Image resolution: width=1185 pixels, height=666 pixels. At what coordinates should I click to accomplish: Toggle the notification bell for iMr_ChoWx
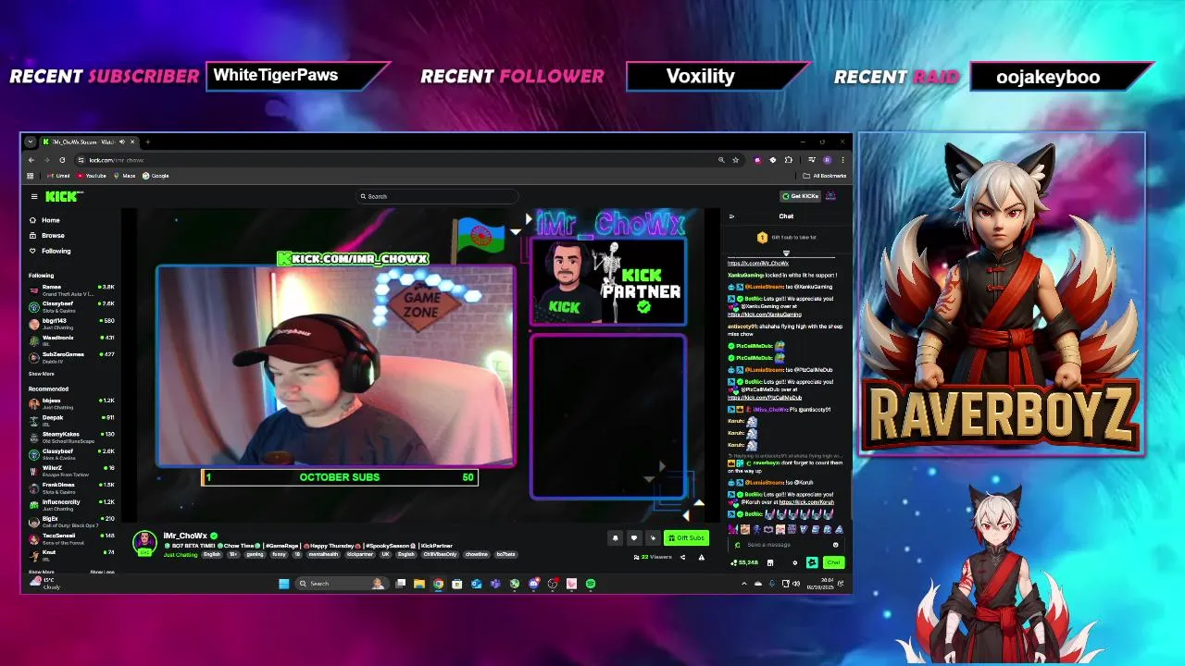tap(615, 538)
